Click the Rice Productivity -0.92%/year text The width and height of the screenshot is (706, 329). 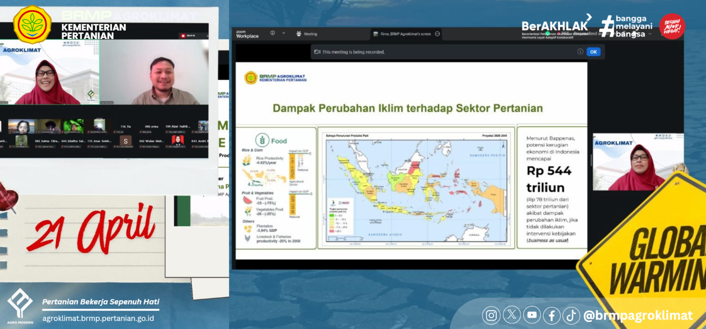point(271,160)
